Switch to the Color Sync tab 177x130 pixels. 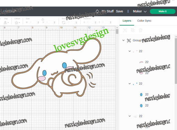tap(144, 21)
